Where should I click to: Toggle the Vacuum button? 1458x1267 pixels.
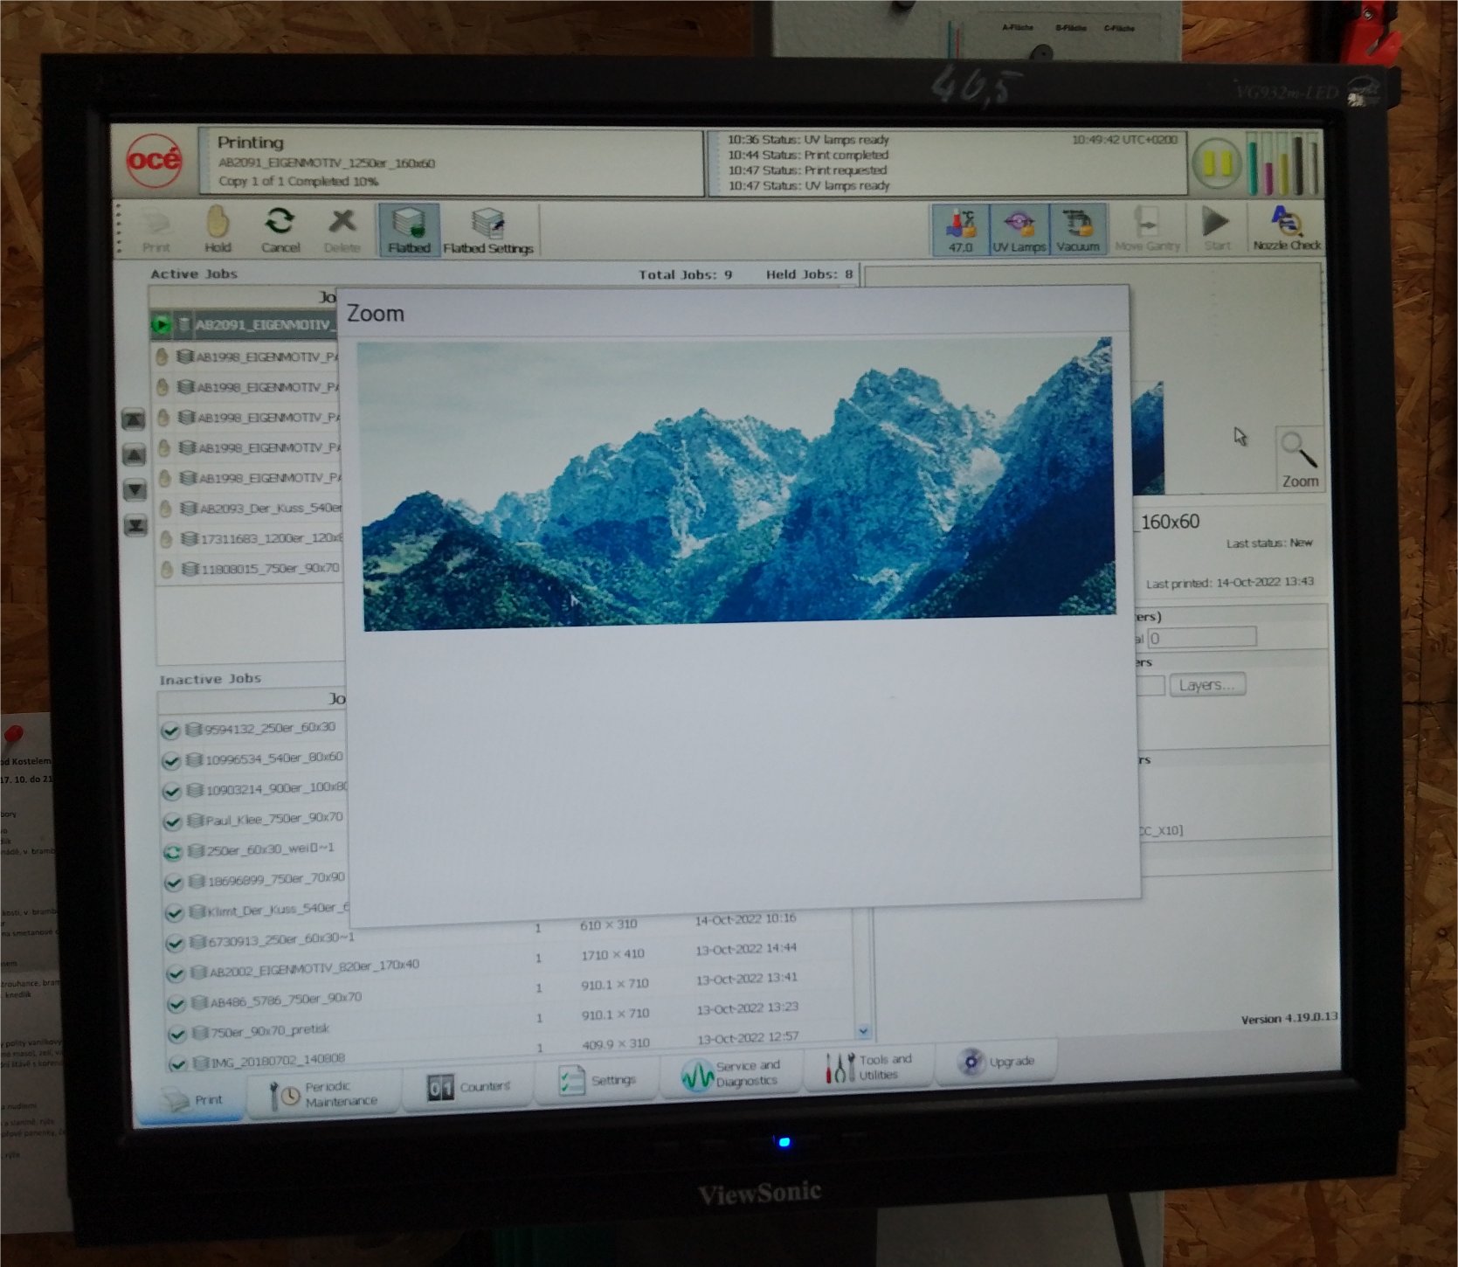click(x=1077, y=229)
